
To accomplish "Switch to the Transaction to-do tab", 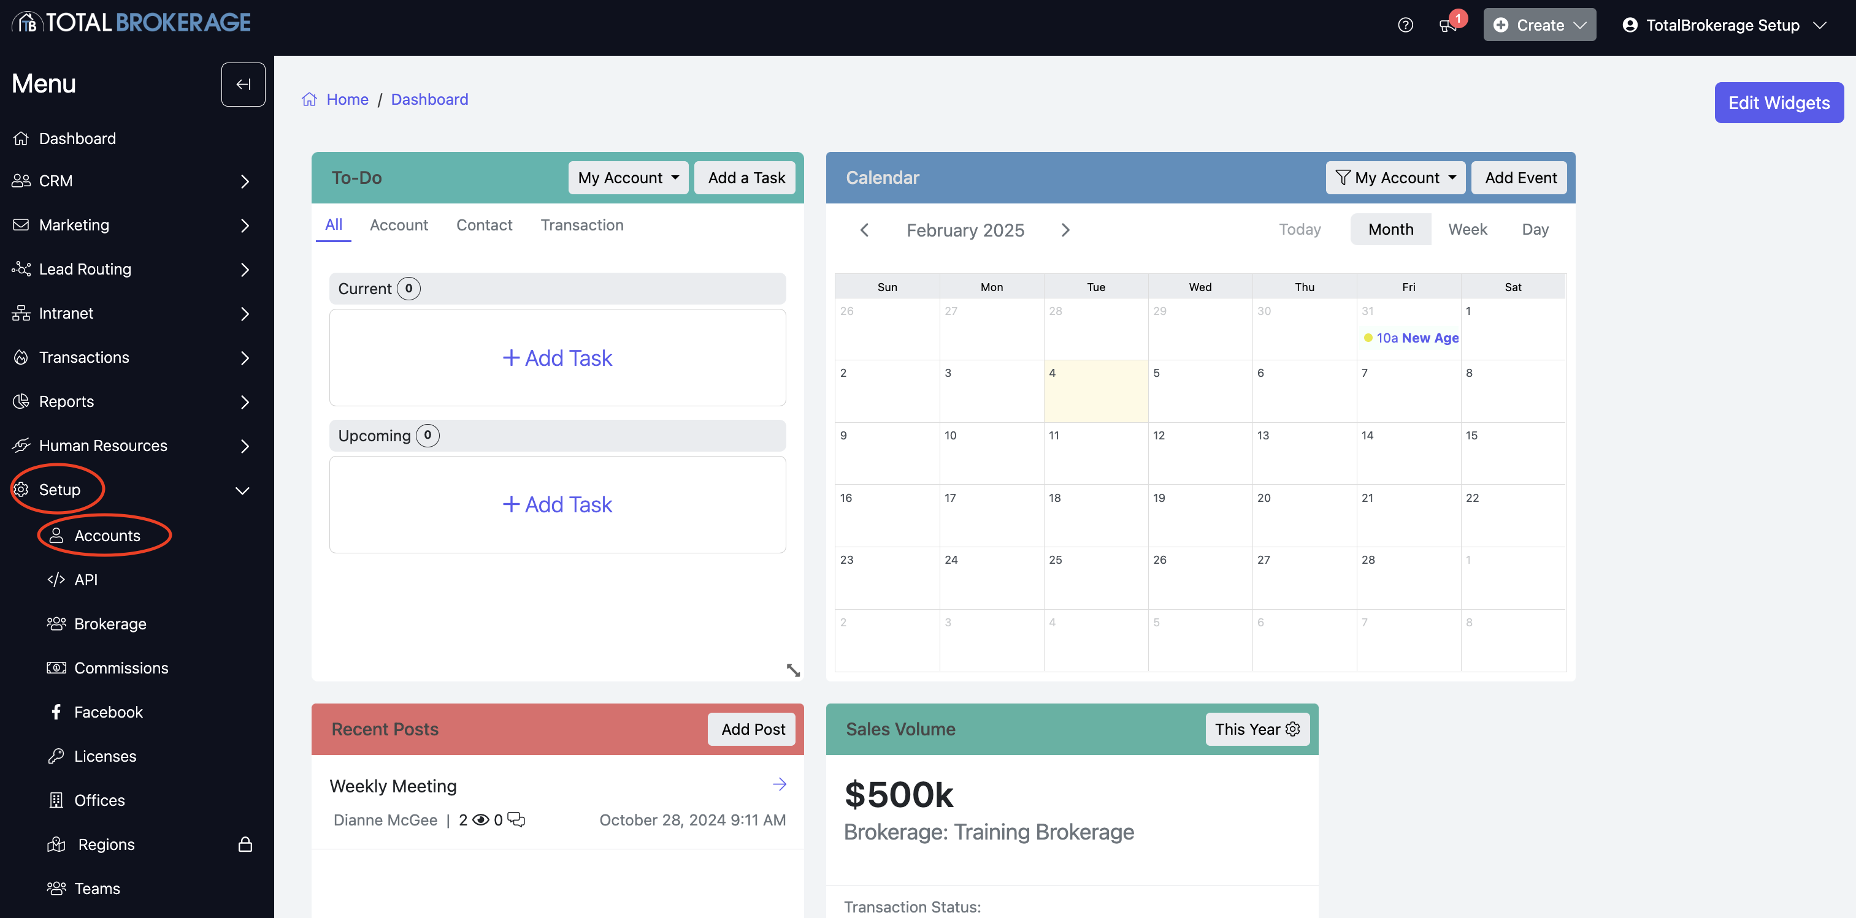I will pyautogui.click(x=581, y=225).
